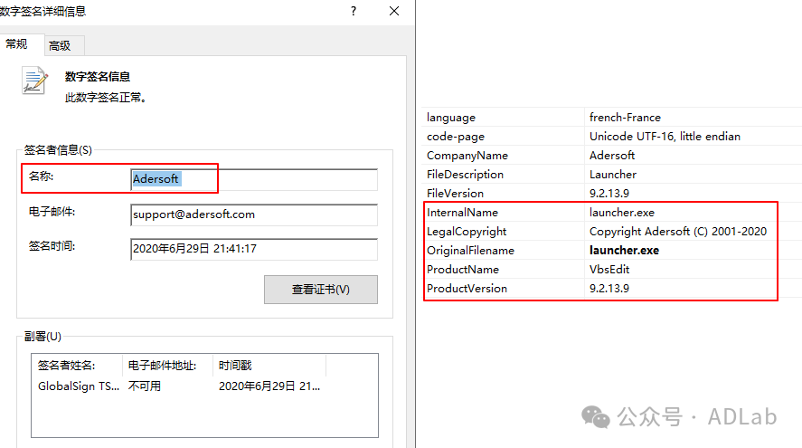
Task: Sort by the 签名者姓名 column header
Action: tap(76, 366)
